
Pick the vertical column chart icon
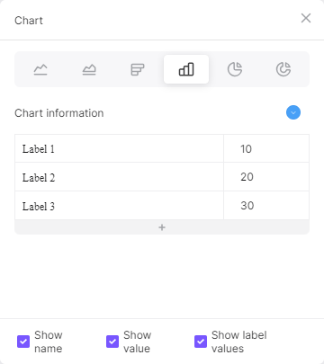[186, 69]
